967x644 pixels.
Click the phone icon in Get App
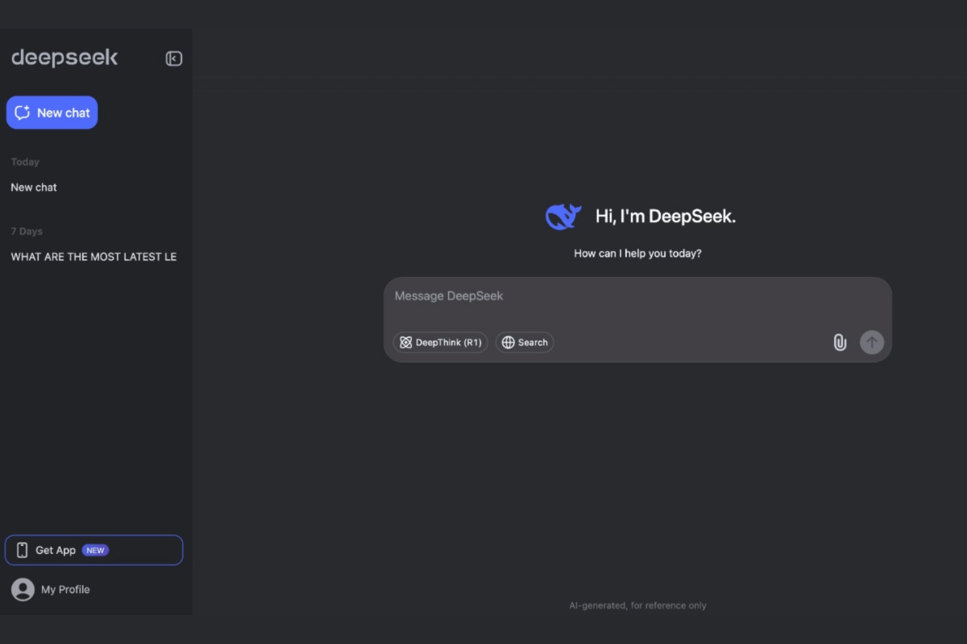tap(23, 551)
